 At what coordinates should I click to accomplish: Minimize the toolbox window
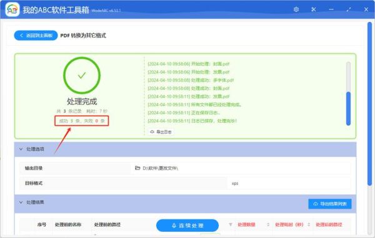(x=331, y=9)
